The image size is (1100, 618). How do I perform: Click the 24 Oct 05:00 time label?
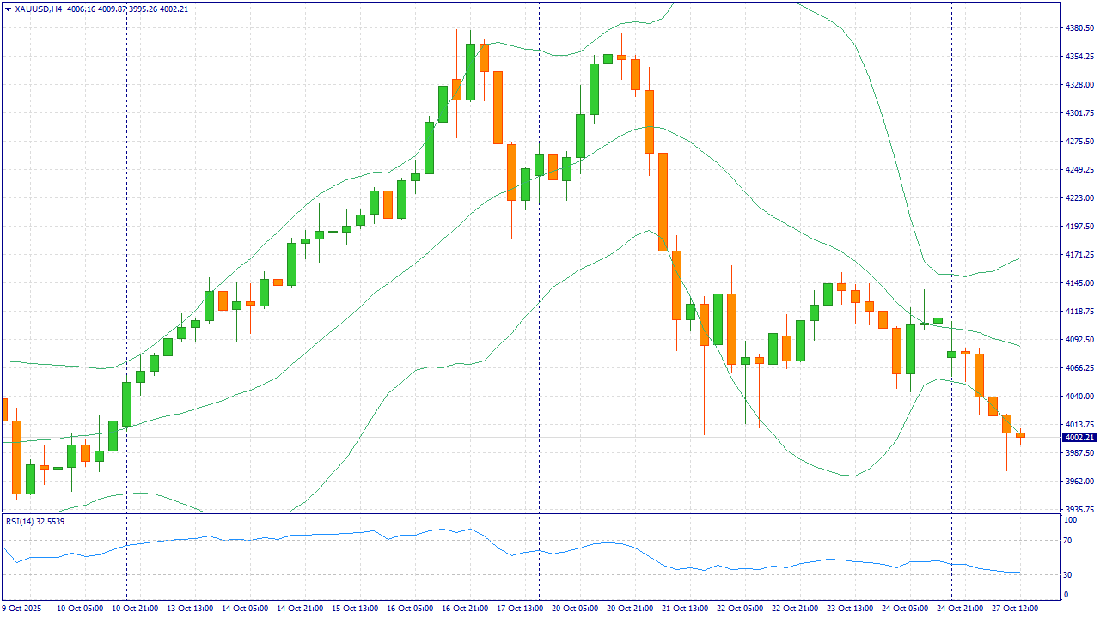(x=904, y=609)
